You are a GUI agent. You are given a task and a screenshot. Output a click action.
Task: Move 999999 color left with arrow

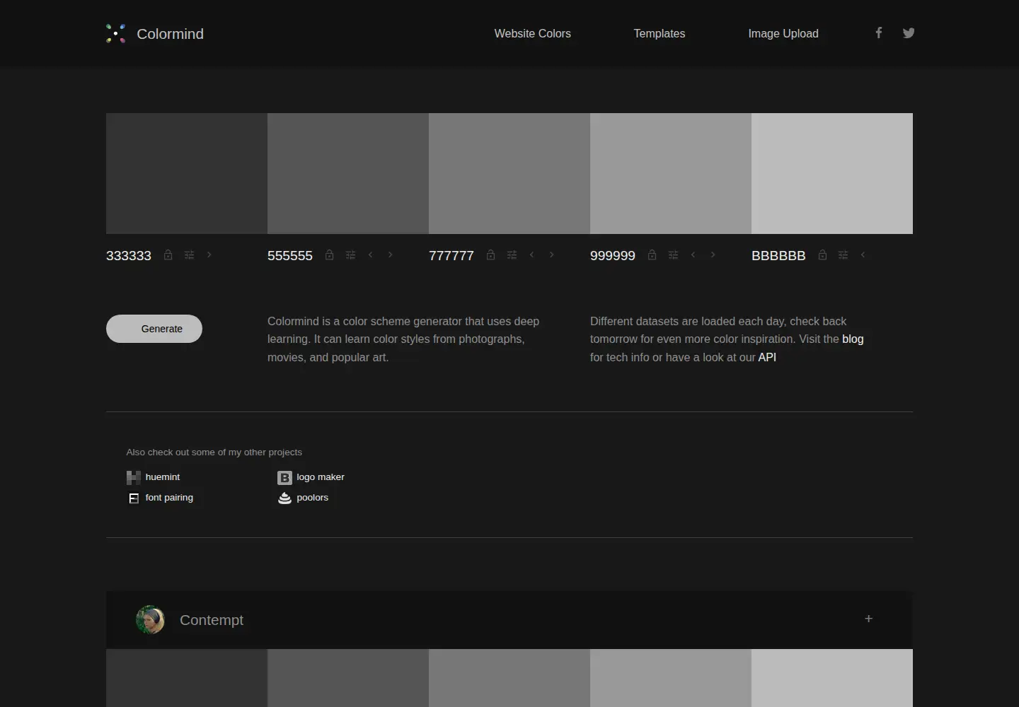pyautogui.click(x=693, y=255)
